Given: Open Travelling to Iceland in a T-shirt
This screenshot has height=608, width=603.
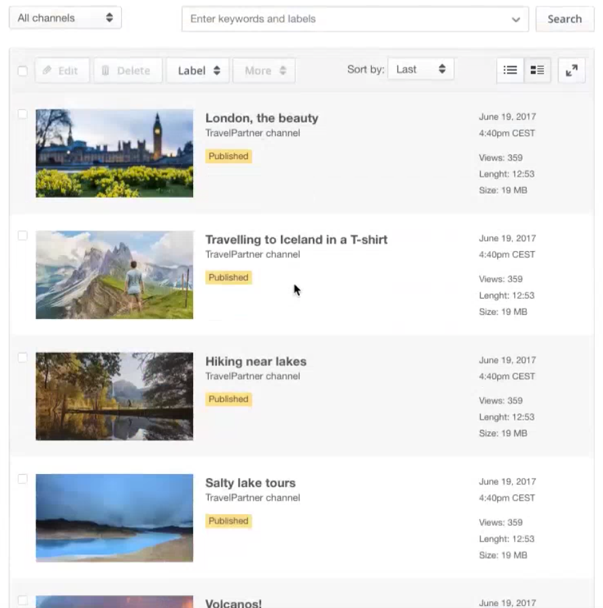Looking at the screenshot, I should click(296, 239).
